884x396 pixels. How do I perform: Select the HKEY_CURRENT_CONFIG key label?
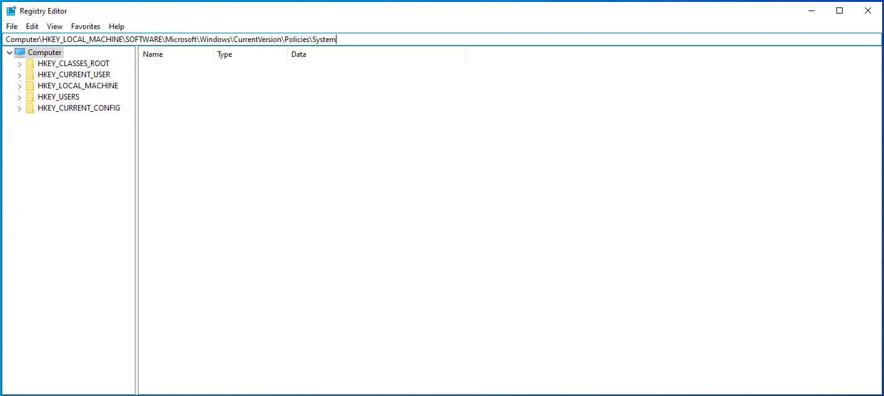[x=79, y=108]
